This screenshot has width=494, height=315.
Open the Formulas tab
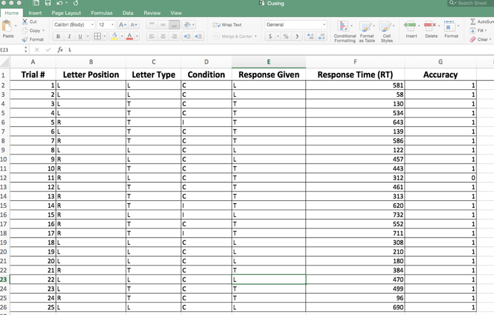[x=102, y=13]
